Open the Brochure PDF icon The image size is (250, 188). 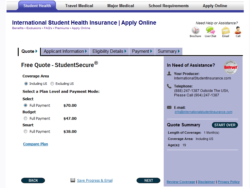[x=195, y=30]
